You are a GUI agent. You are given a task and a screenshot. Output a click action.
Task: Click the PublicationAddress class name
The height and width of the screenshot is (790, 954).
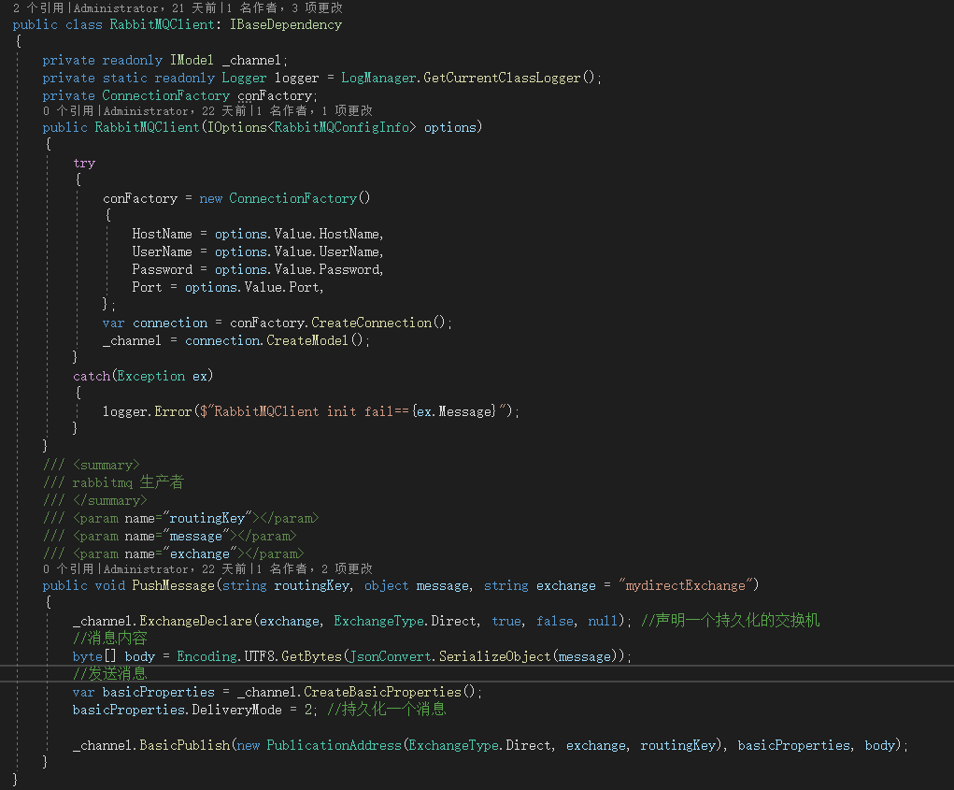point(334,745)
